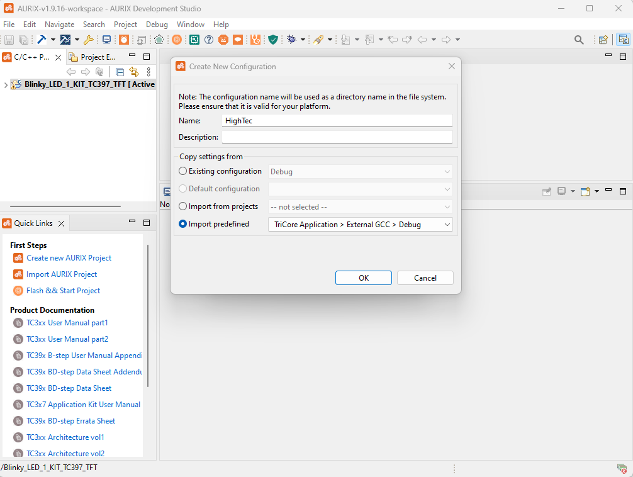Select the Existing configuration radio button
Screen dimensions: 633x477
tap(183, 171)
